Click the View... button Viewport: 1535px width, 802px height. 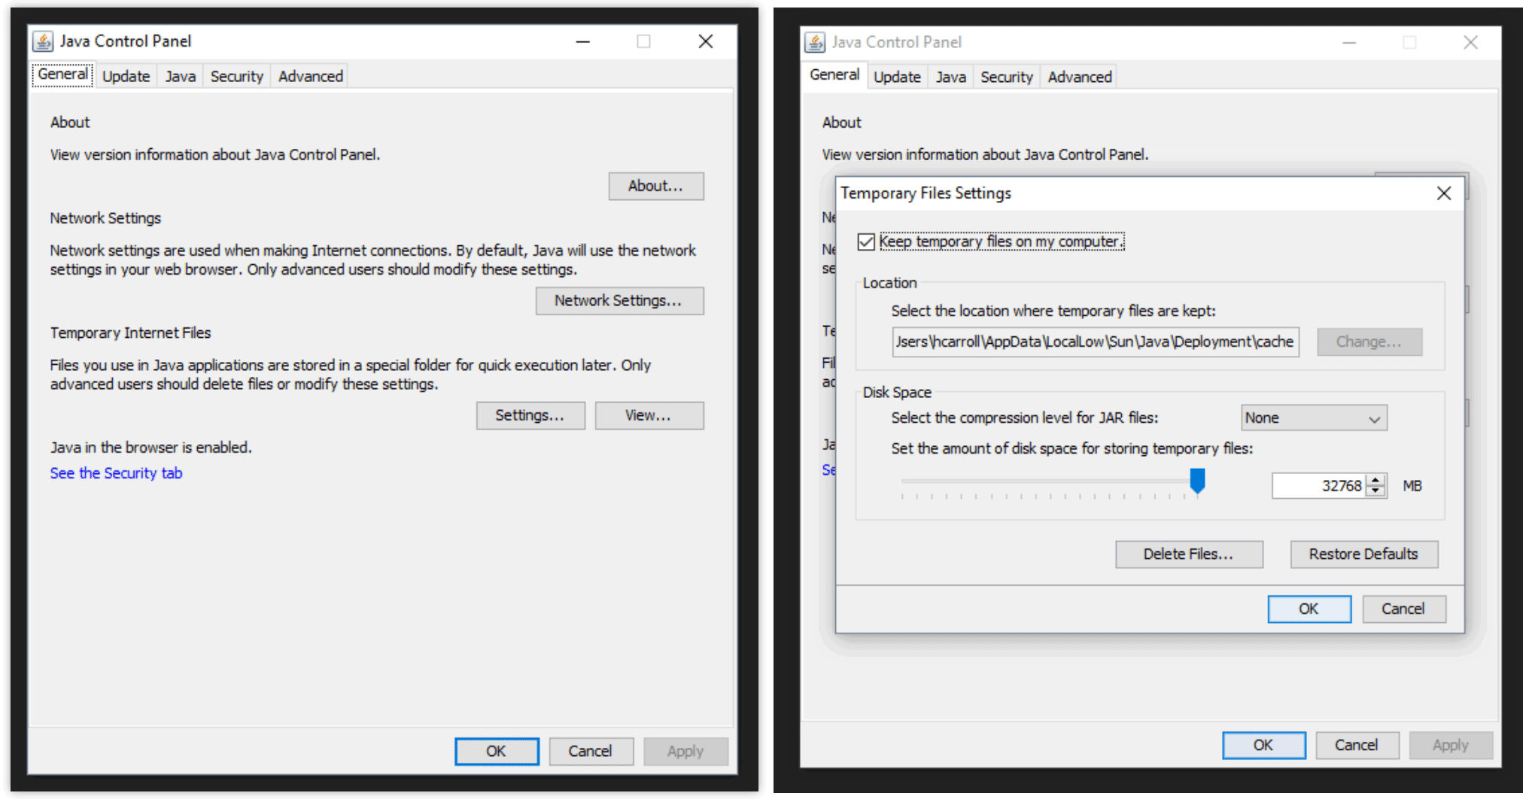(649, 415)
